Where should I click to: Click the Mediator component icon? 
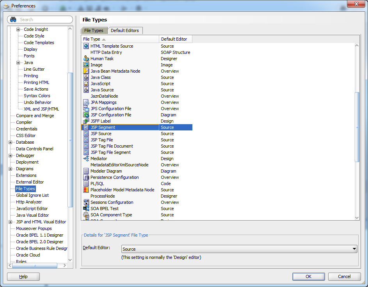pyautogui.click(x=85, y=159)
